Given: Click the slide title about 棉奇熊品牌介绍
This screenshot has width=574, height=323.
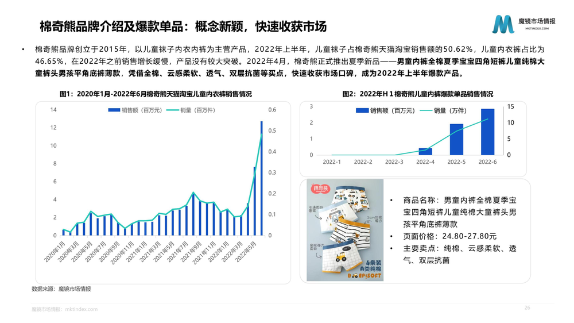Looking at the screenshot, I should click(183, 26).
